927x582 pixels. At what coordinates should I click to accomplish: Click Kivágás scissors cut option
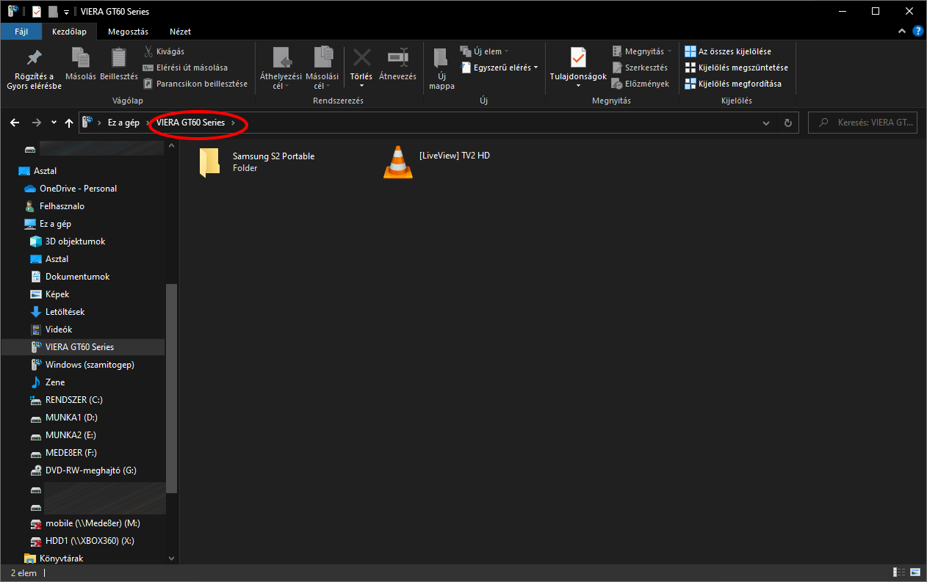tap(163, 51)
